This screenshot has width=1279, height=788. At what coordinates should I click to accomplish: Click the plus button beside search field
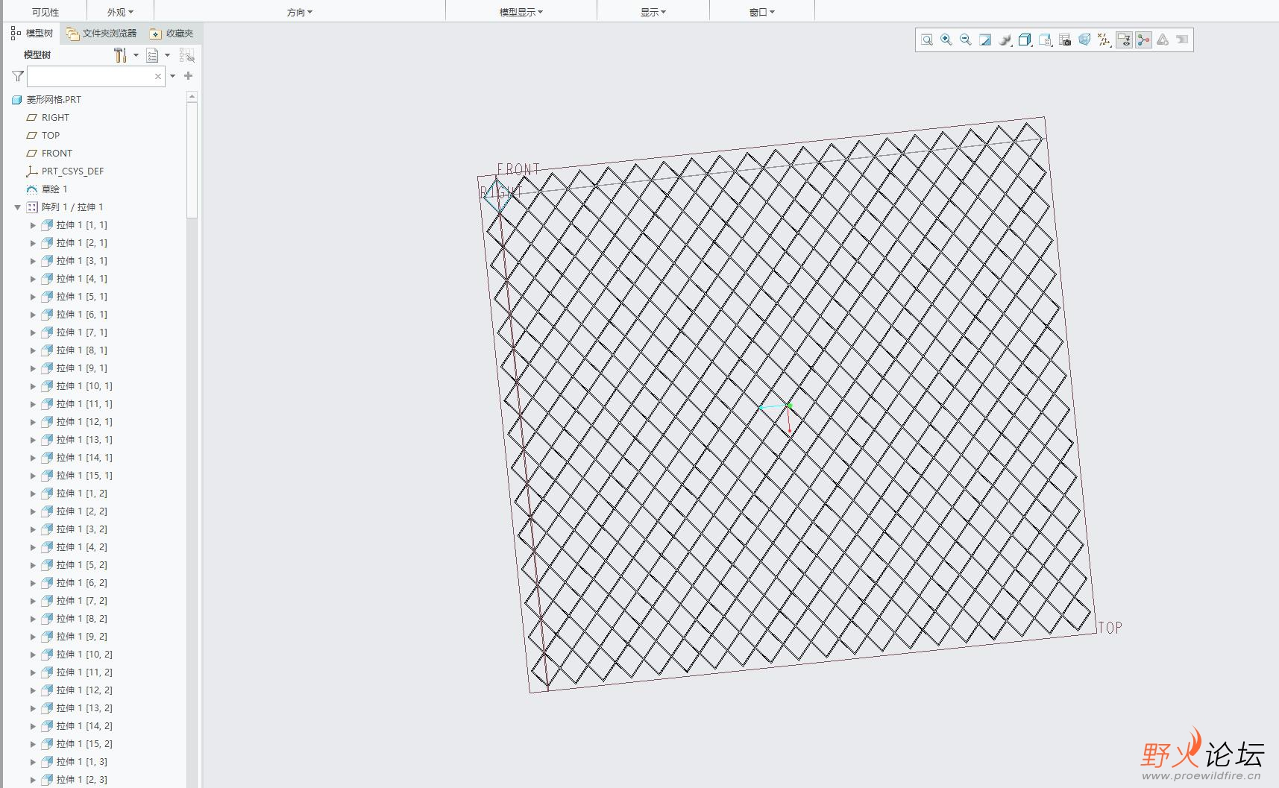click(188, 76)
